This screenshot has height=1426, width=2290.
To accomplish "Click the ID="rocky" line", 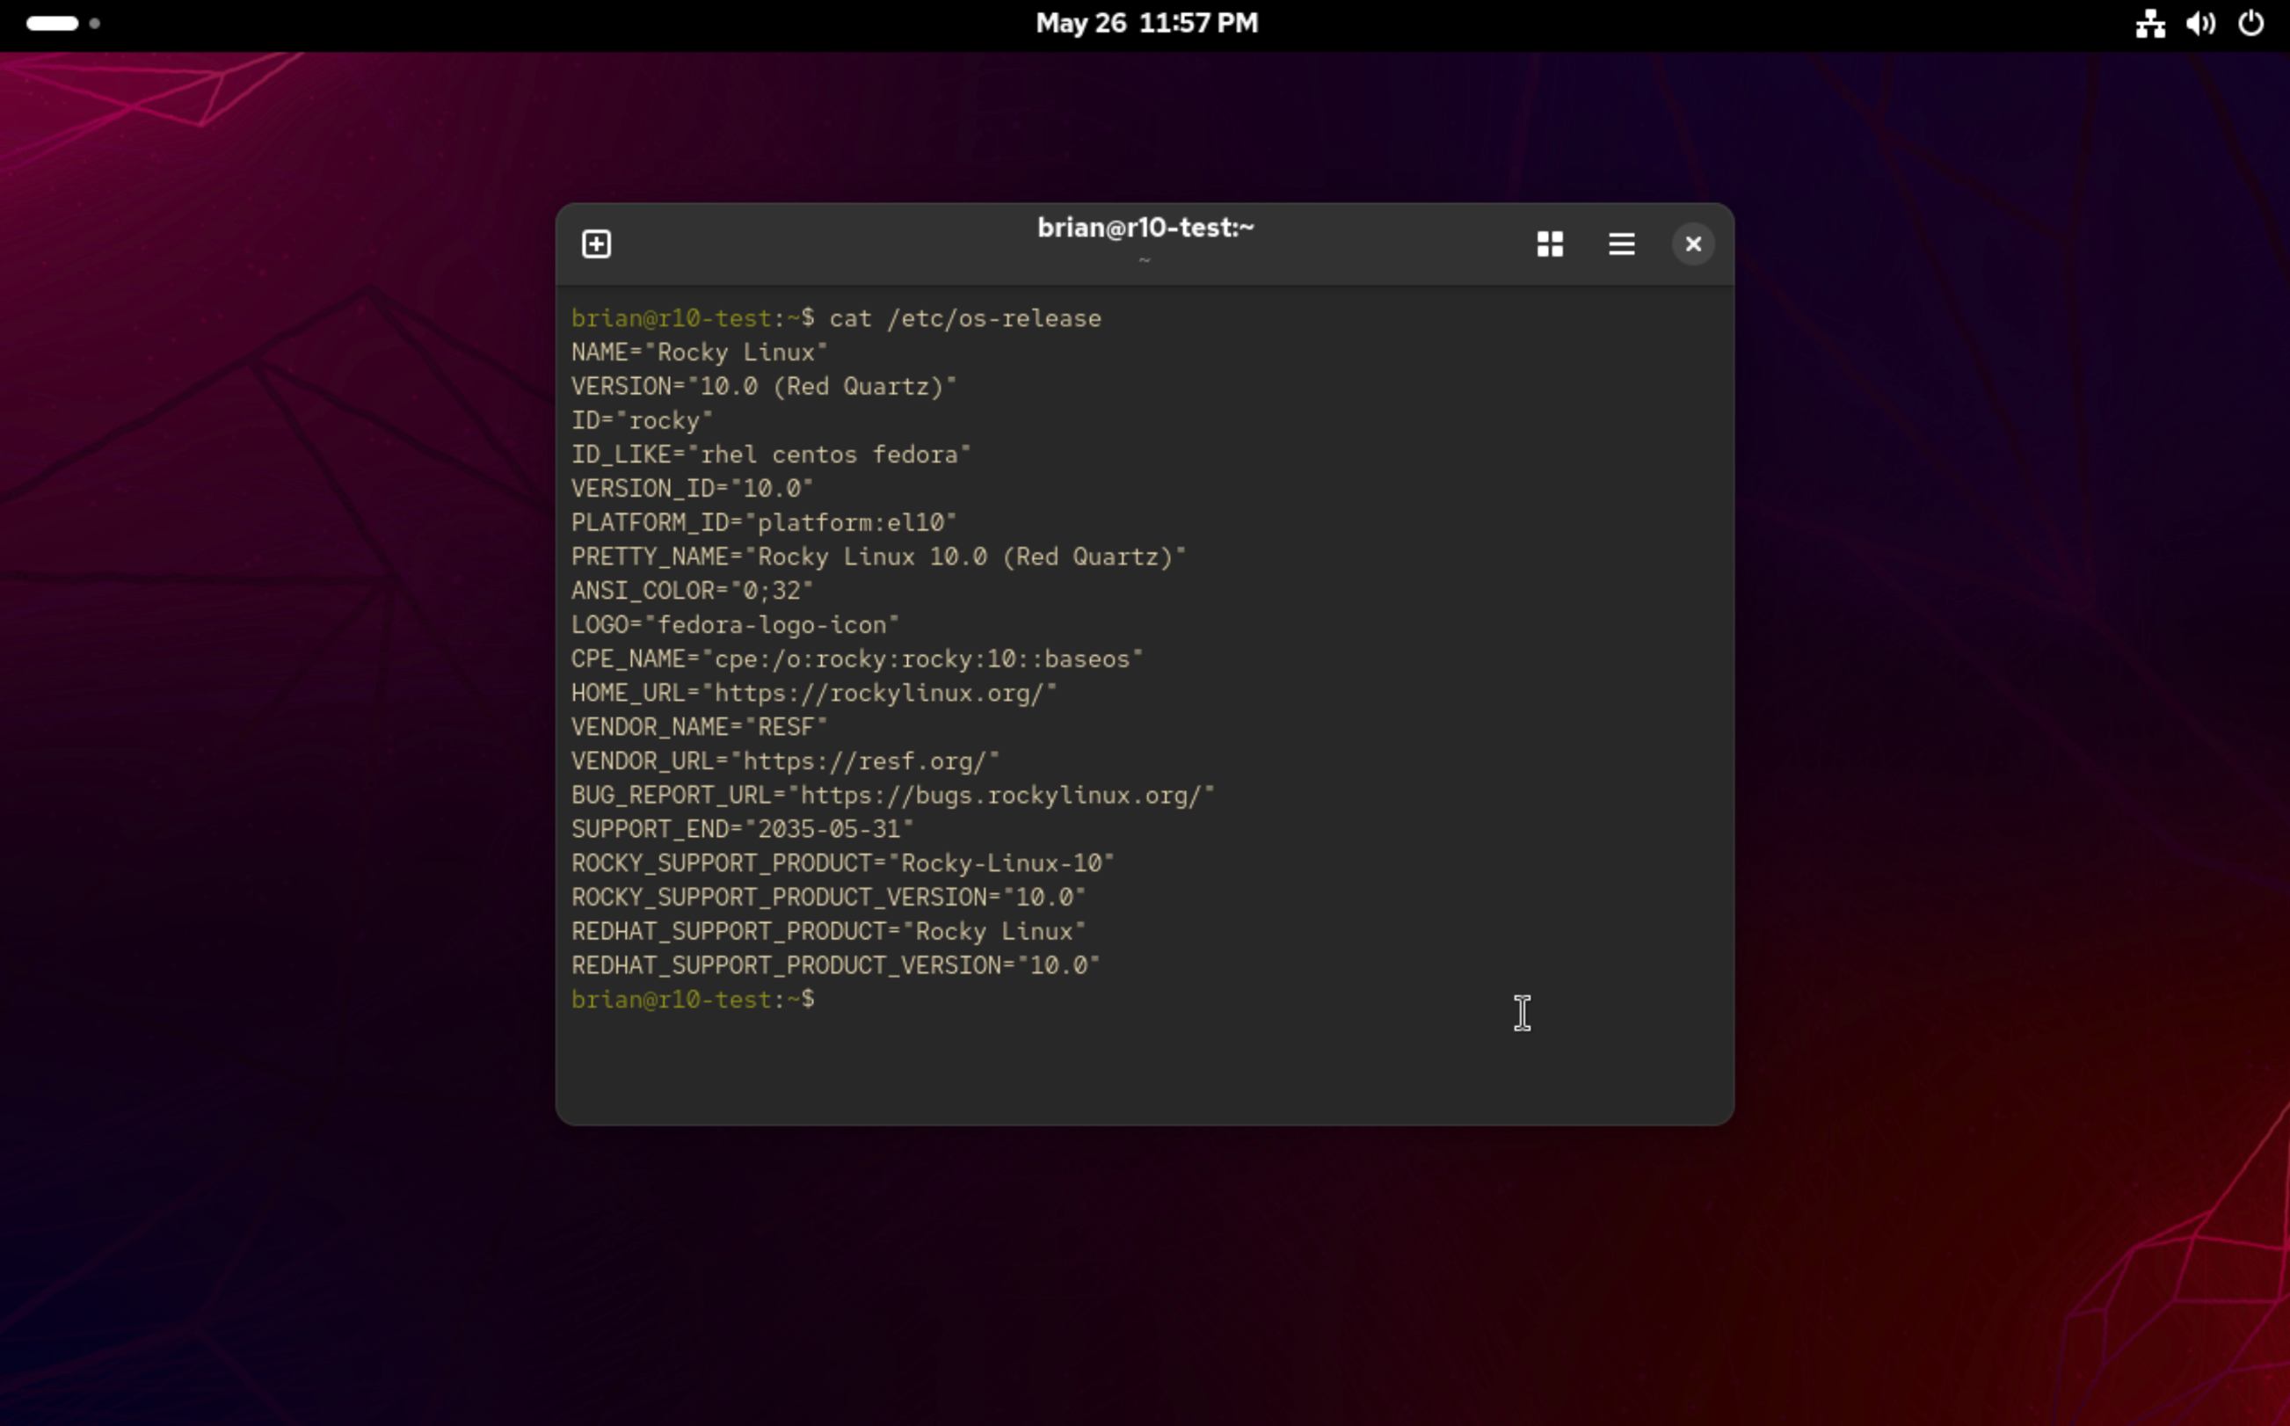I will pos(641,420).
